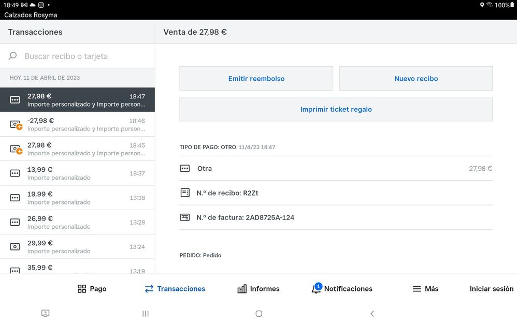Tap the search magnifier icon

tap(13, 56)
